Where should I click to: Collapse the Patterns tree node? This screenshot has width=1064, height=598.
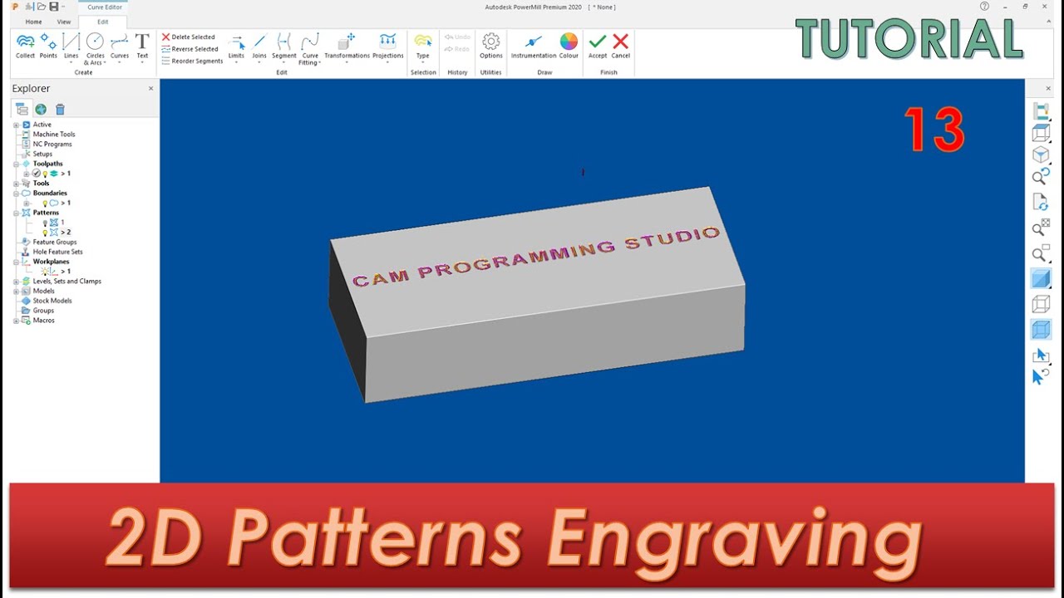click(x=16, y=213)
